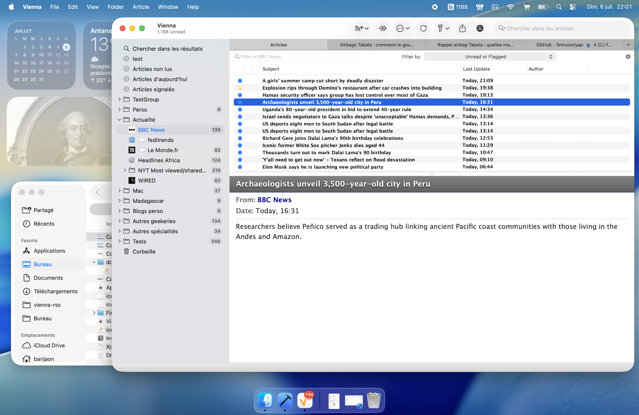Open the Filter by Unread or Flagged dropdown
639x415 pixels.
pyautogui.click(x=490, y=57)
